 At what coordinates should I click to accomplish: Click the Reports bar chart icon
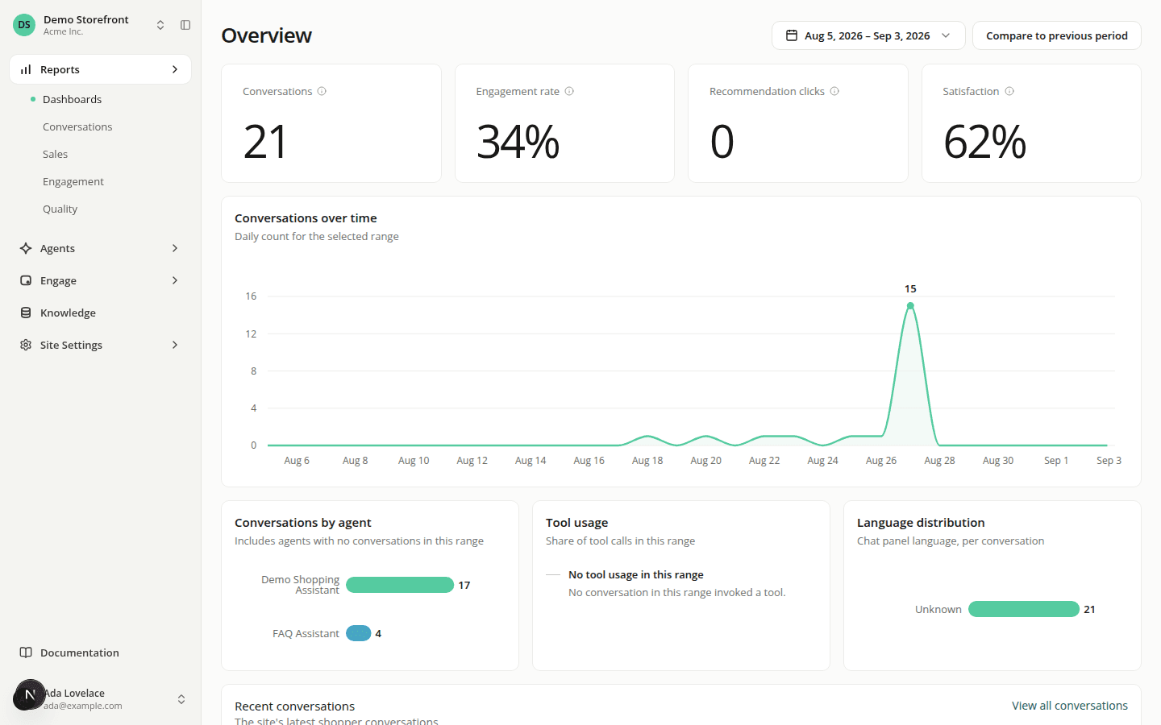[26, 69]
